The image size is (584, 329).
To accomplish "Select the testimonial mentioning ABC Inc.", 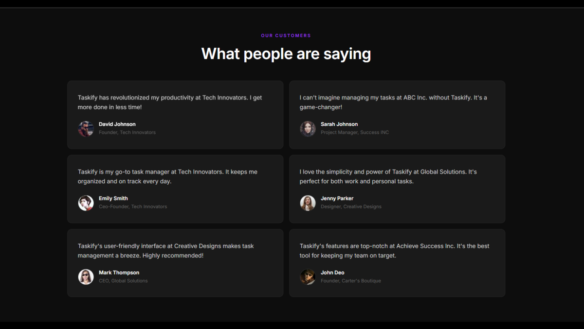I will click(393, 102).
